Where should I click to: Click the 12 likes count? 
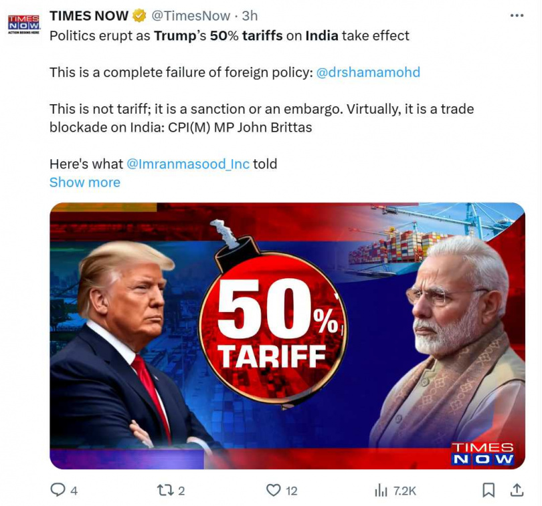(x=291, y=491)
